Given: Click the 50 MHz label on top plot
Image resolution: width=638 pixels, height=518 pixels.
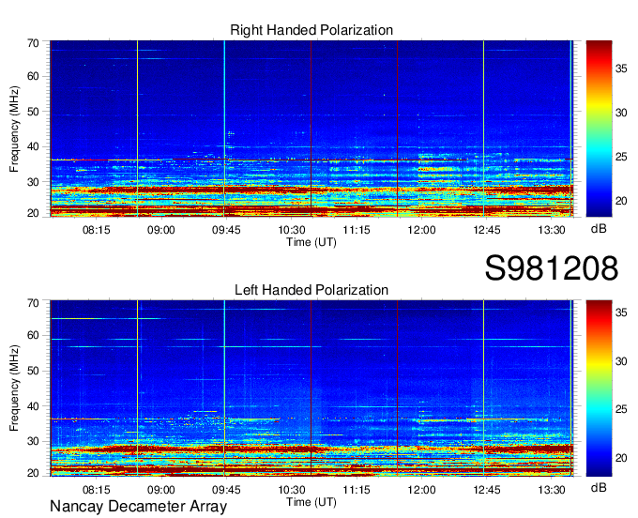Looking at the screenshot, I should click(x=33, y=112).
